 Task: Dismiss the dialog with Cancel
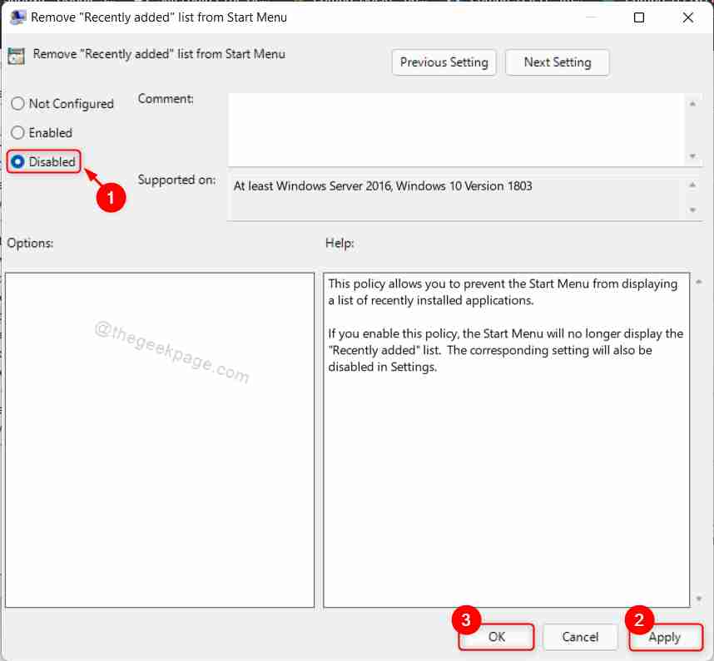click(x=580, y=637)
